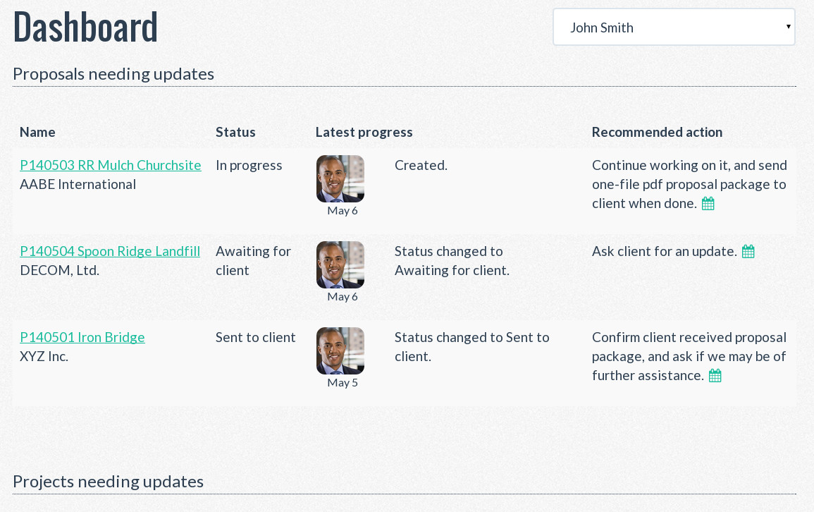Click the 'Proposals needing updates' section heading
The height and width of the screenshot is (512, 814).
point(113,74)
